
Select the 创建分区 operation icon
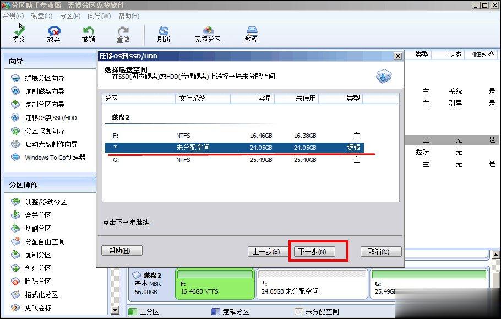[x=15, y=268]
